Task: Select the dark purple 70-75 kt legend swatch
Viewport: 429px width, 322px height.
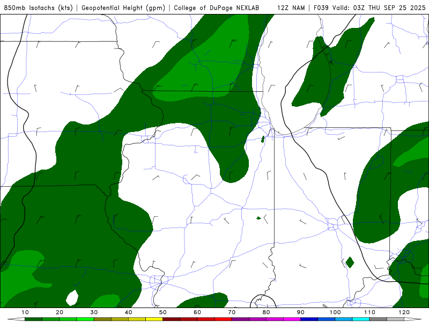Action: coord(240,319)
